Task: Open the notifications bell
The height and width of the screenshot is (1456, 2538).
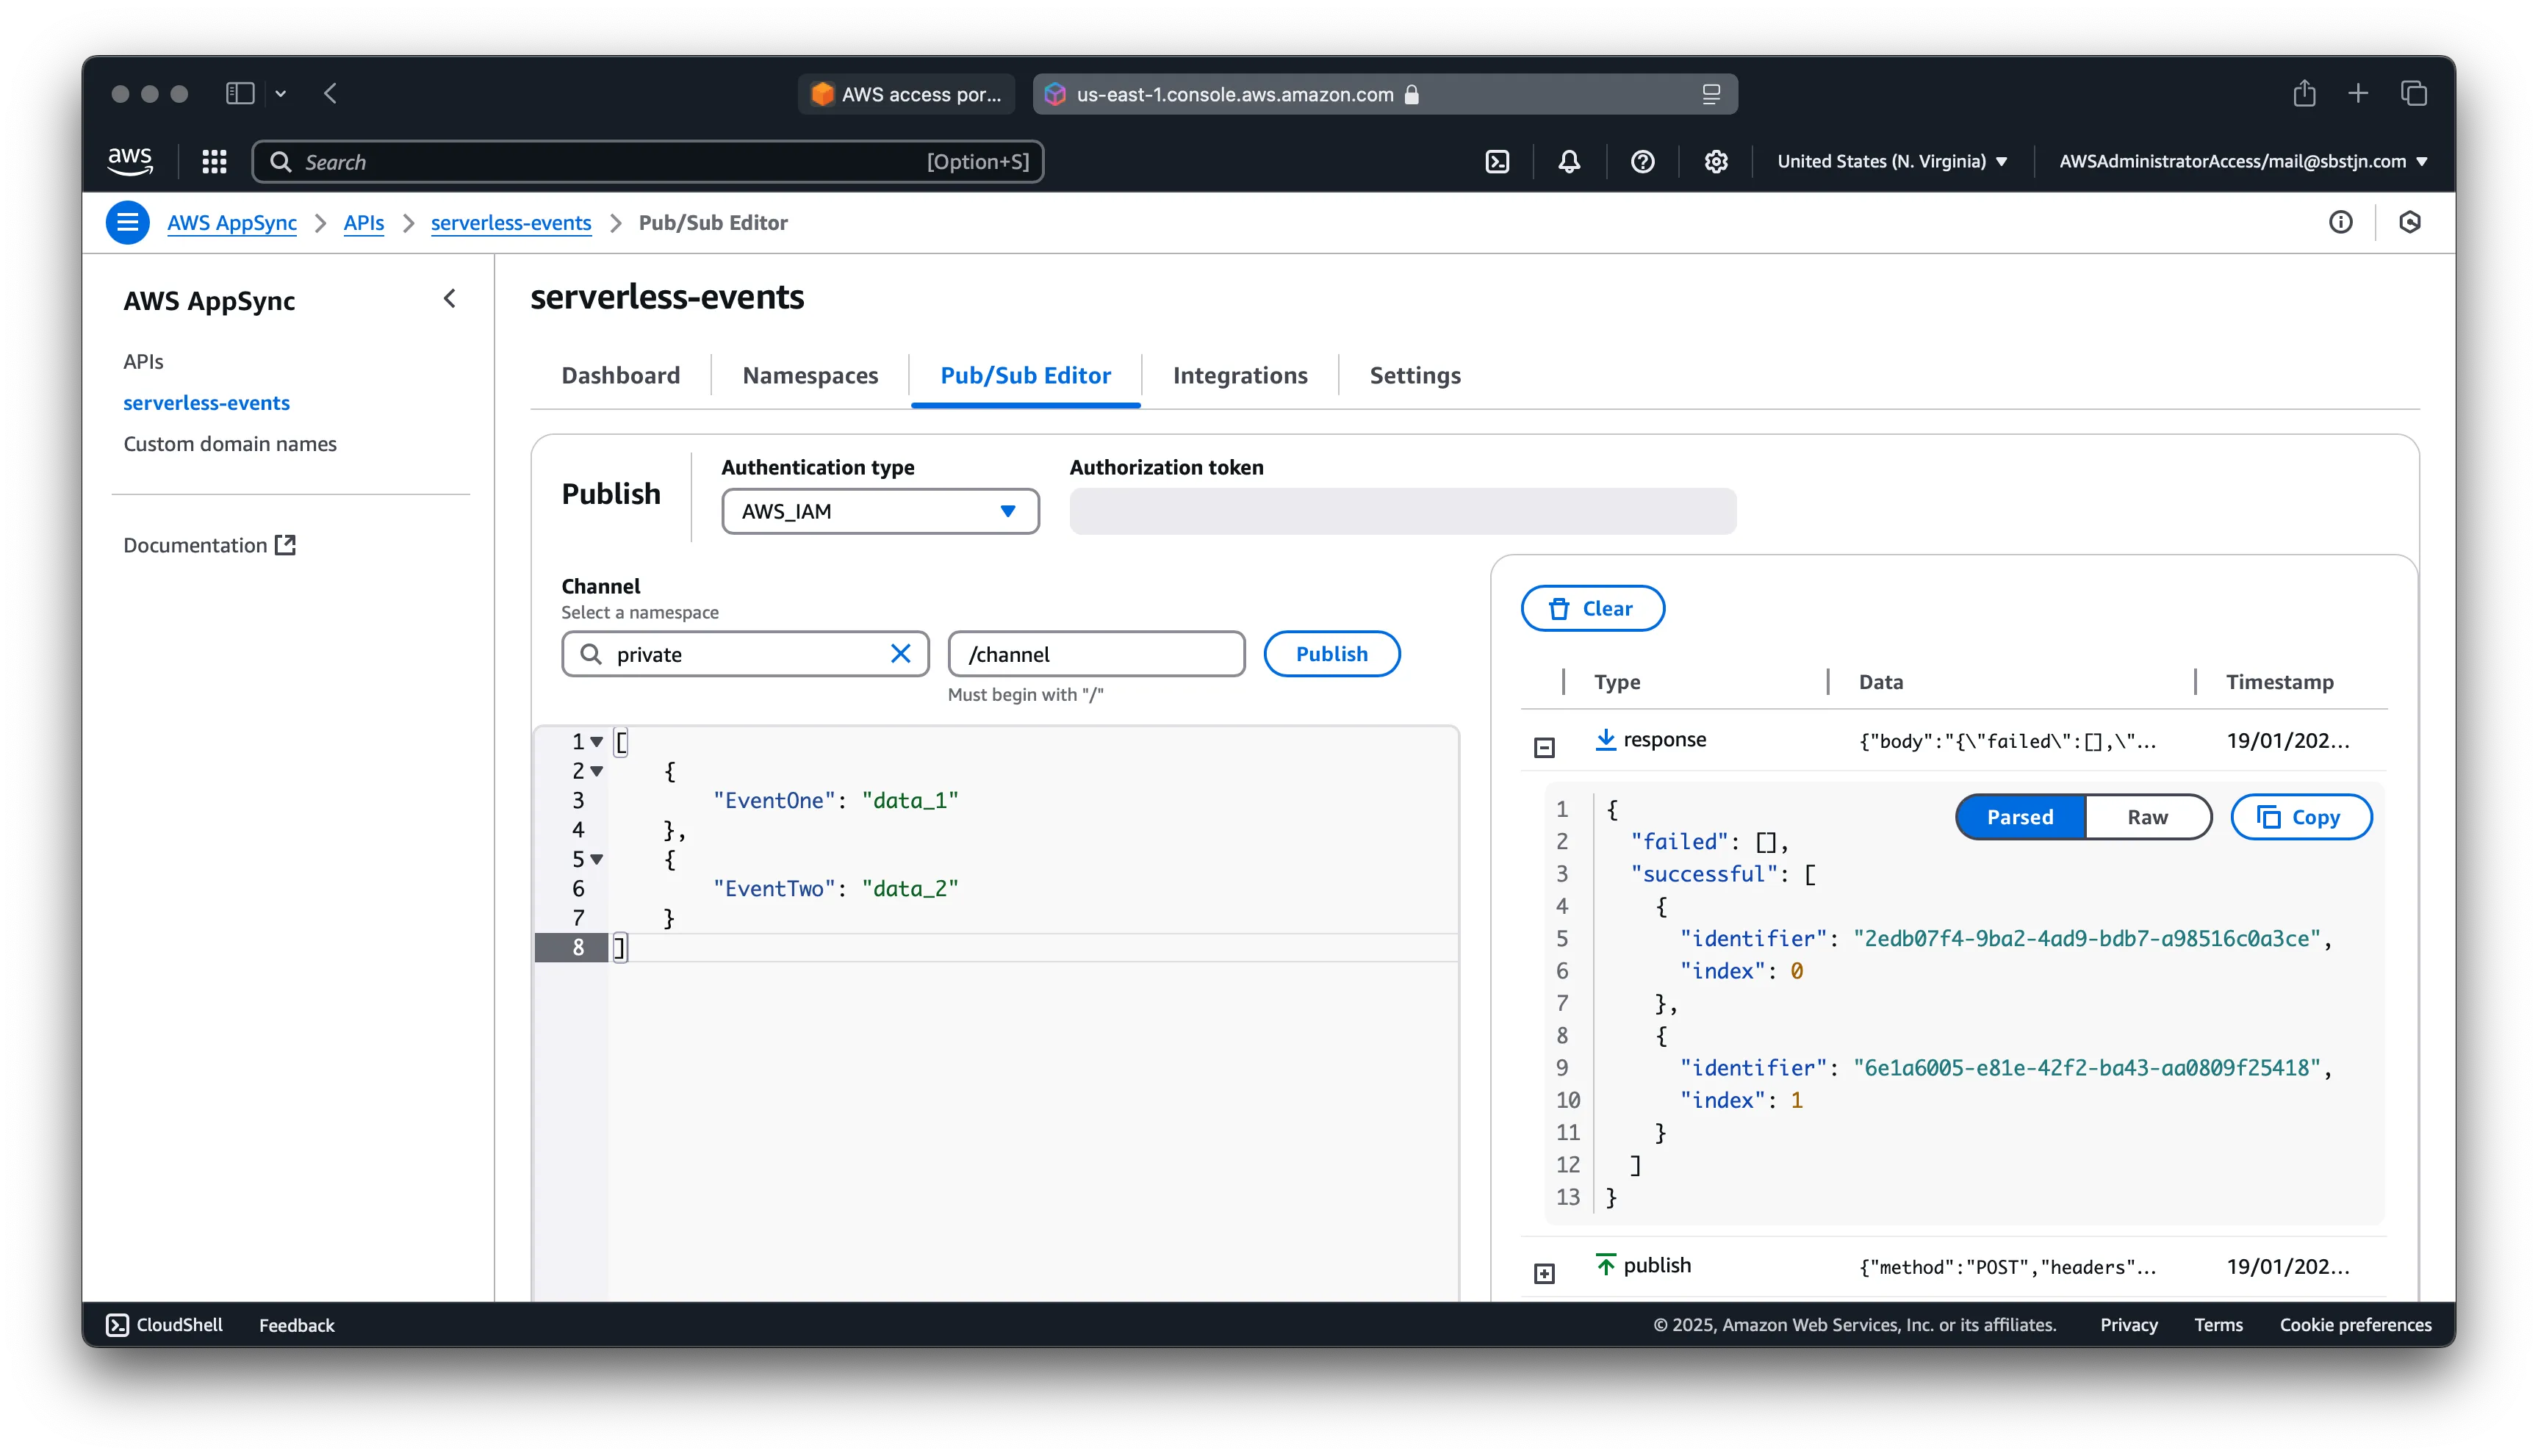Action: (x=1568, y=161)
